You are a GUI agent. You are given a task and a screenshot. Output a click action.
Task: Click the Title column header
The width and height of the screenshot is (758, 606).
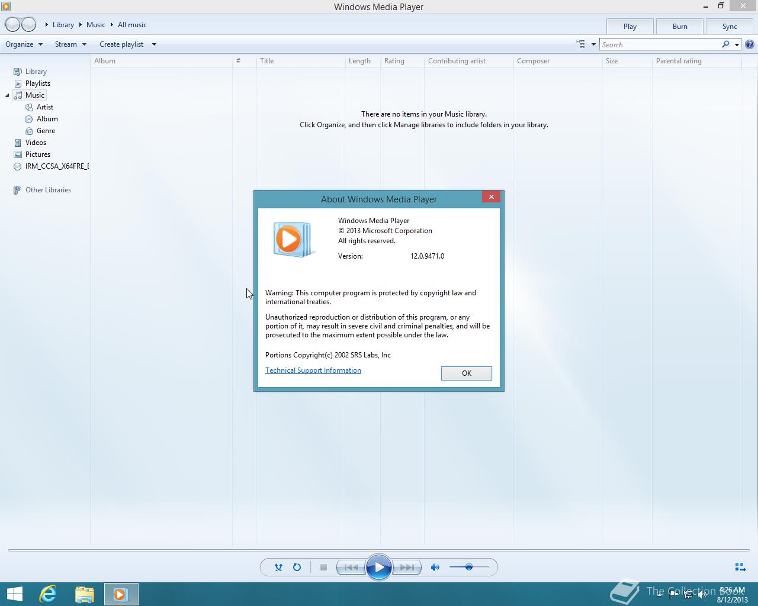(x=300, y=61)
